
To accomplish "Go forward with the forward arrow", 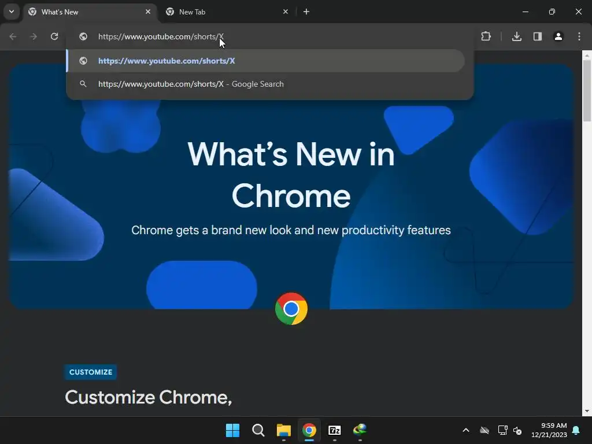I will coord(34,36).
